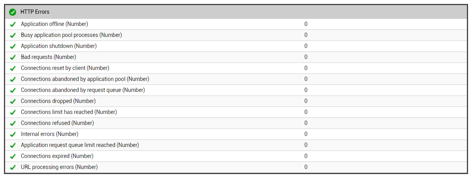Click the checkmark icon for Application offline
This screenshot has height=178, width=472.
pos(13,24)
